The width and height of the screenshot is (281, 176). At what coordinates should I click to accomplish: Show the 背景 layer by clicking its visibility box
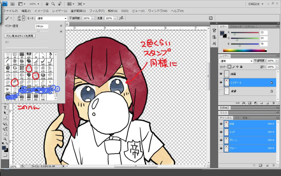221,91
